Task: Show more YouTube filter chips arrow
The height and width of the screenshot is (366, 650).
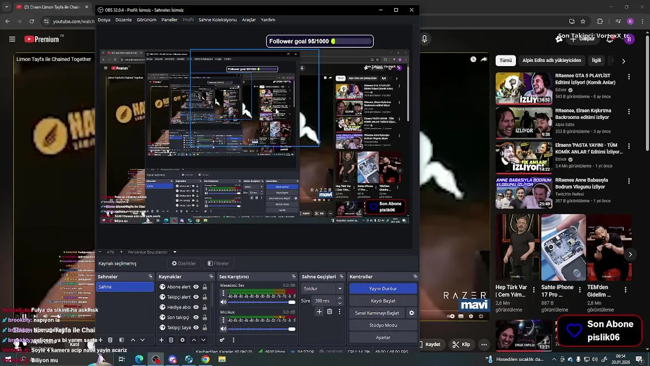Action: 624,60
